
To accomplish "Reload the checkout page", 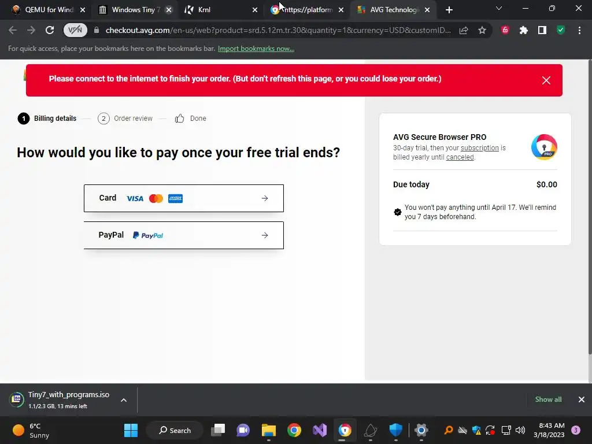I will [x=50, y=30].
